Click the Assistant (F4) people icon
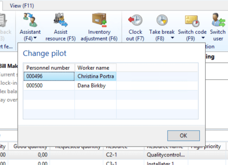This screenshot has width=228, height=165. [x=30, y=20]
